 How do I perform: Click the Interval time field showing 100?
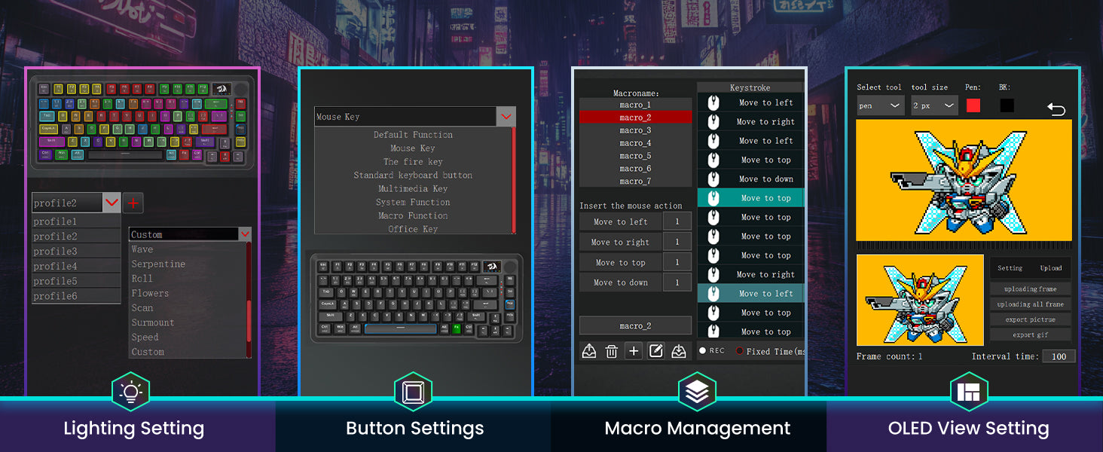(1059, 356)
